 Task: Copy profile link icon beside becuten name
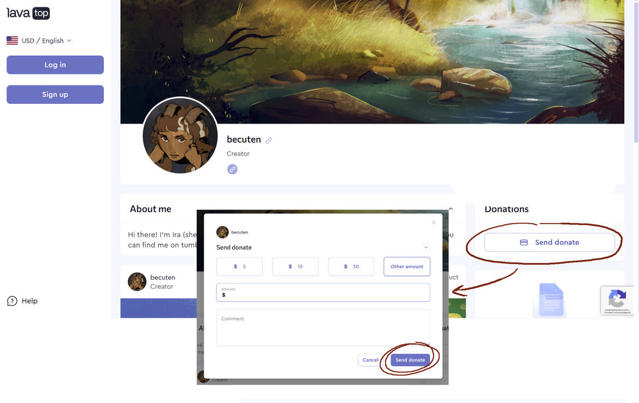click(269, 141)
